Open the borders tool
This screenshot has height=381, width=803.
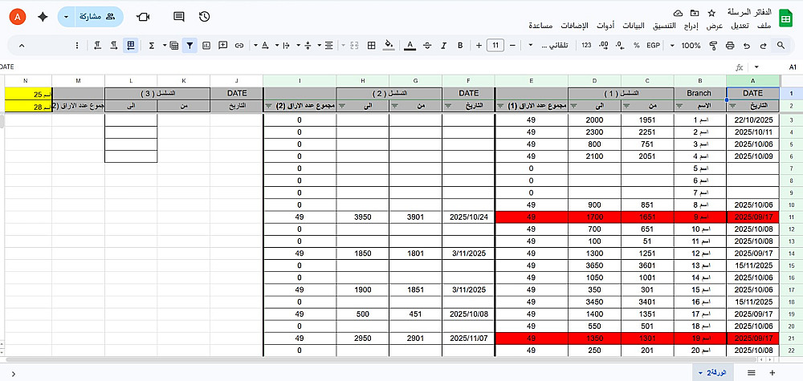pyautogui.click(x=372, y=46)
